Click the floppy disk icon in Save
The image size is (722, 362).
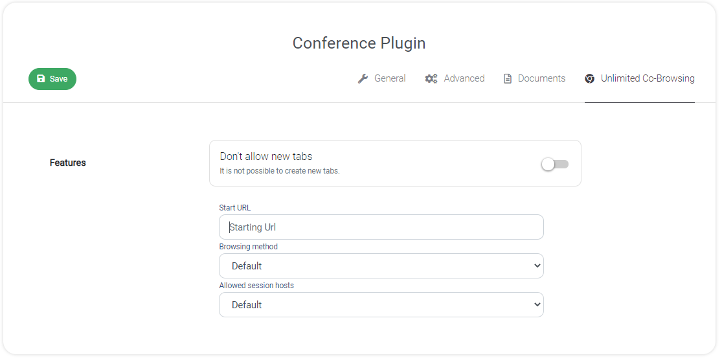tap(41, 78)
